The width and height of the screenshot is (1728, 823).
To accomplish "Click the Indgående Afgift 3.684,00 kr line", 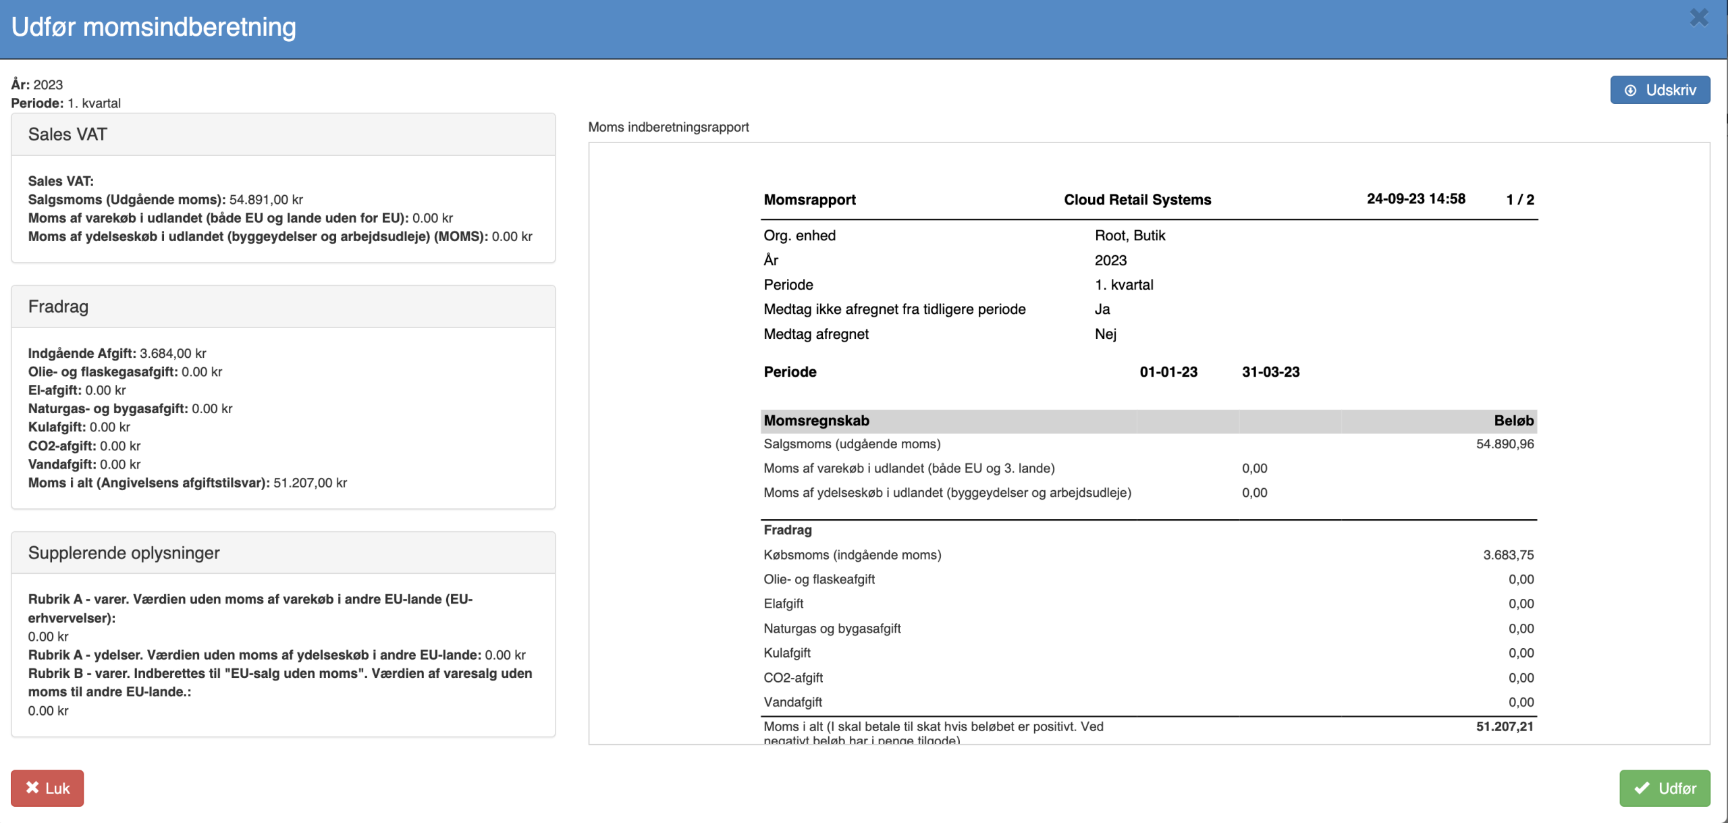I will click(x=117, y=353).
